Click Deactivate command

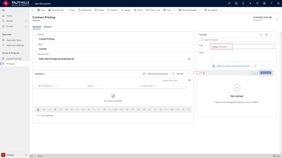coord(85,10)
